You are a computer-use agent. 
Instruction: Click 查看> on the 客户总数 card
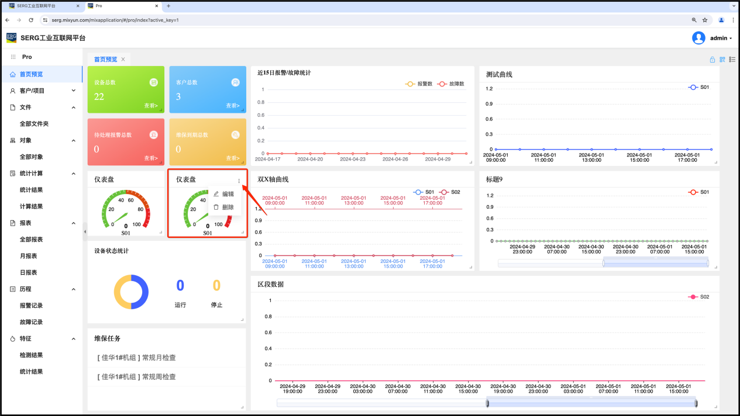click(232, 106)
